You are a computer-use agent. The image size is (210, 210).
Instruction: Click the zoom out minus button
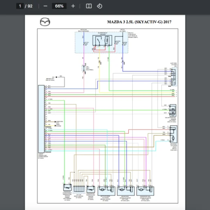click(x=45, y=6)
